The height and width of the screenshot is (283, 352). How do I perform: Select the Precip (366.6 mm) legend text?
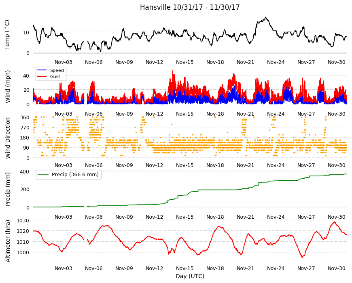click(x=75, y=175)
